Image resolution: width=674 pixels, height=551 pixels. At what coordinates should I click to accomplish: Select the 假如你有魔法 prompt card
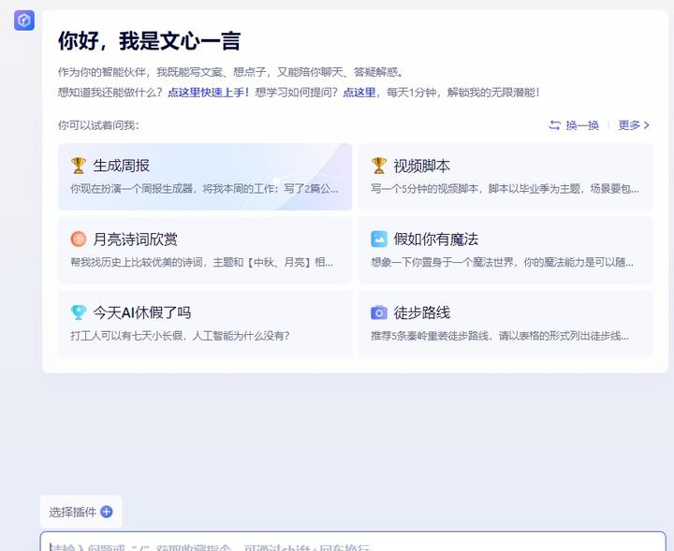pyautogui.click(x=505, y=251)
